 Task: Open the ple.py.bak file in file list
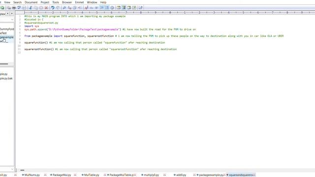6,78
